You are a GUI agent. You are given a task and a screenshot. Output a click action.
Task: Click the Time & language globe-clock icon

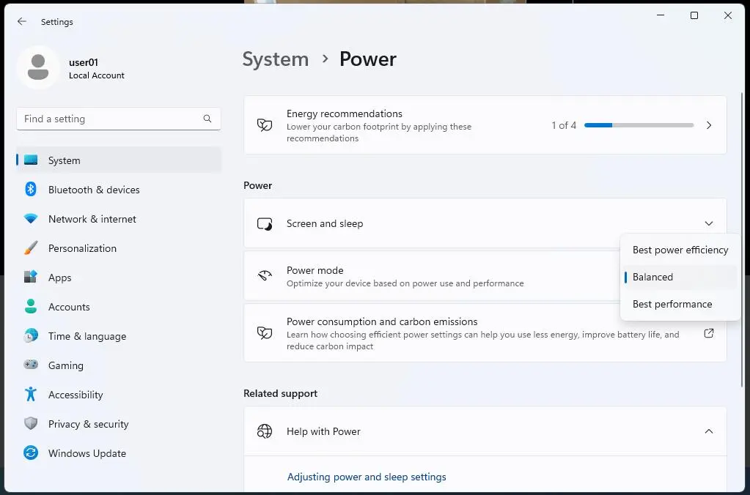coord(31,336)
